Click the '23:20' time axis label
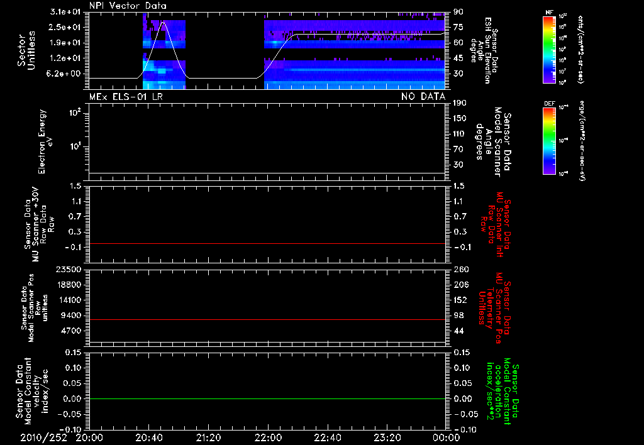 click(387, 437)
